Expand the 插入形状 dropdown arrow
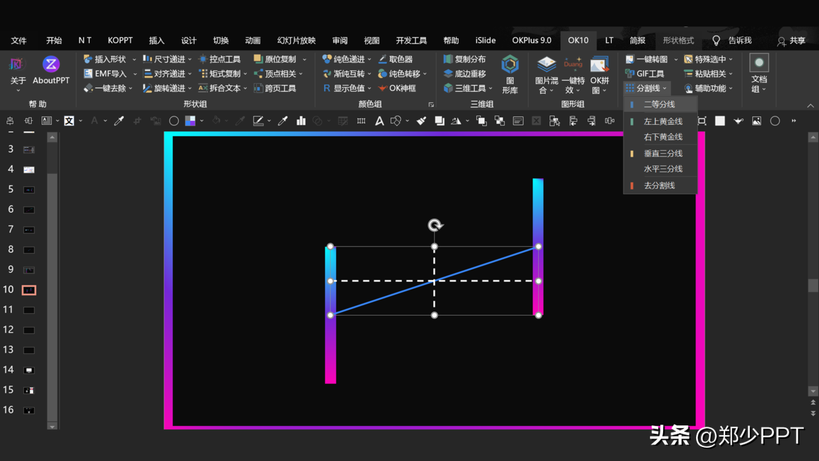This screenshot has height=461, width=819. (x=134, y=59)
